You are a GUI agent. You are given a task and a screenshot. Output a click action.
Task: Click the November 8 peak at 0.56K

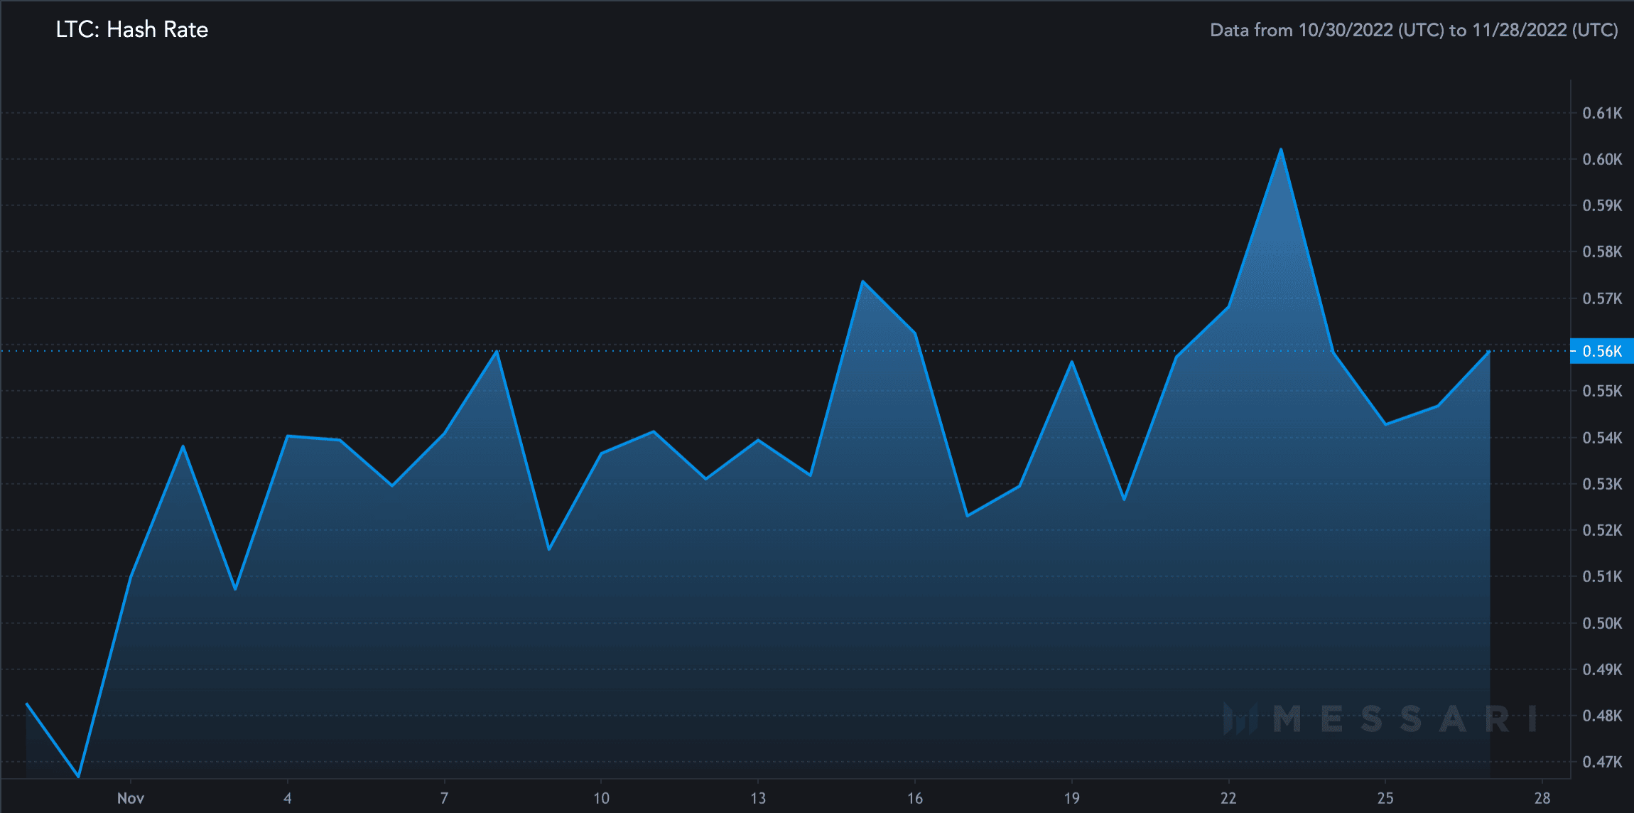pos(497,351)
